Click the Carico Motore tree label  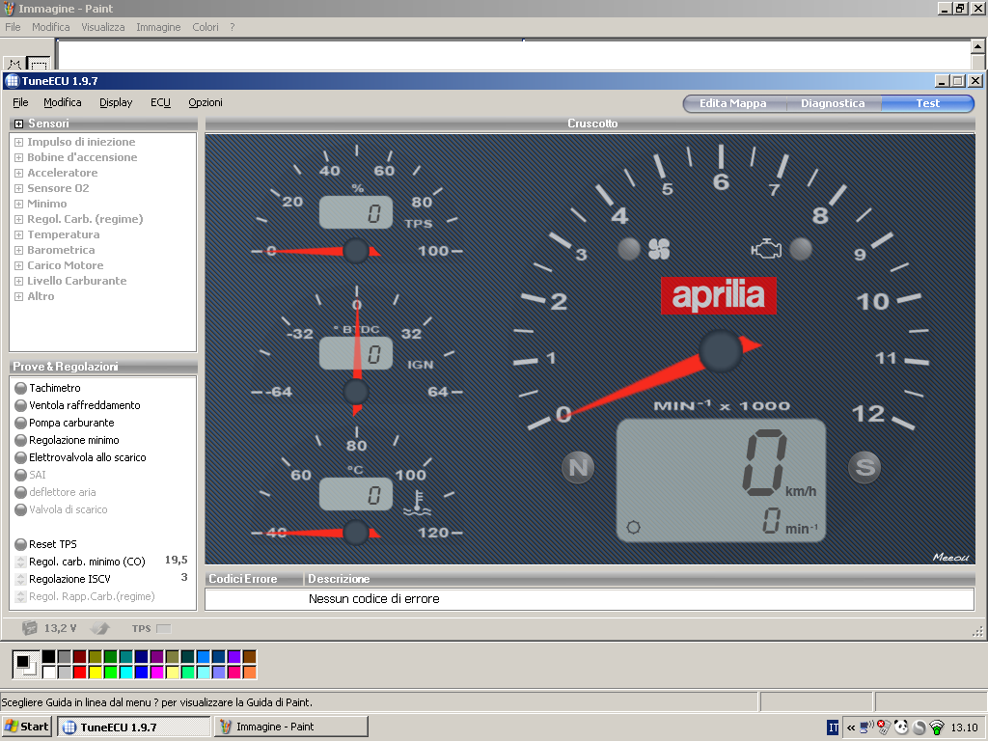65,265
